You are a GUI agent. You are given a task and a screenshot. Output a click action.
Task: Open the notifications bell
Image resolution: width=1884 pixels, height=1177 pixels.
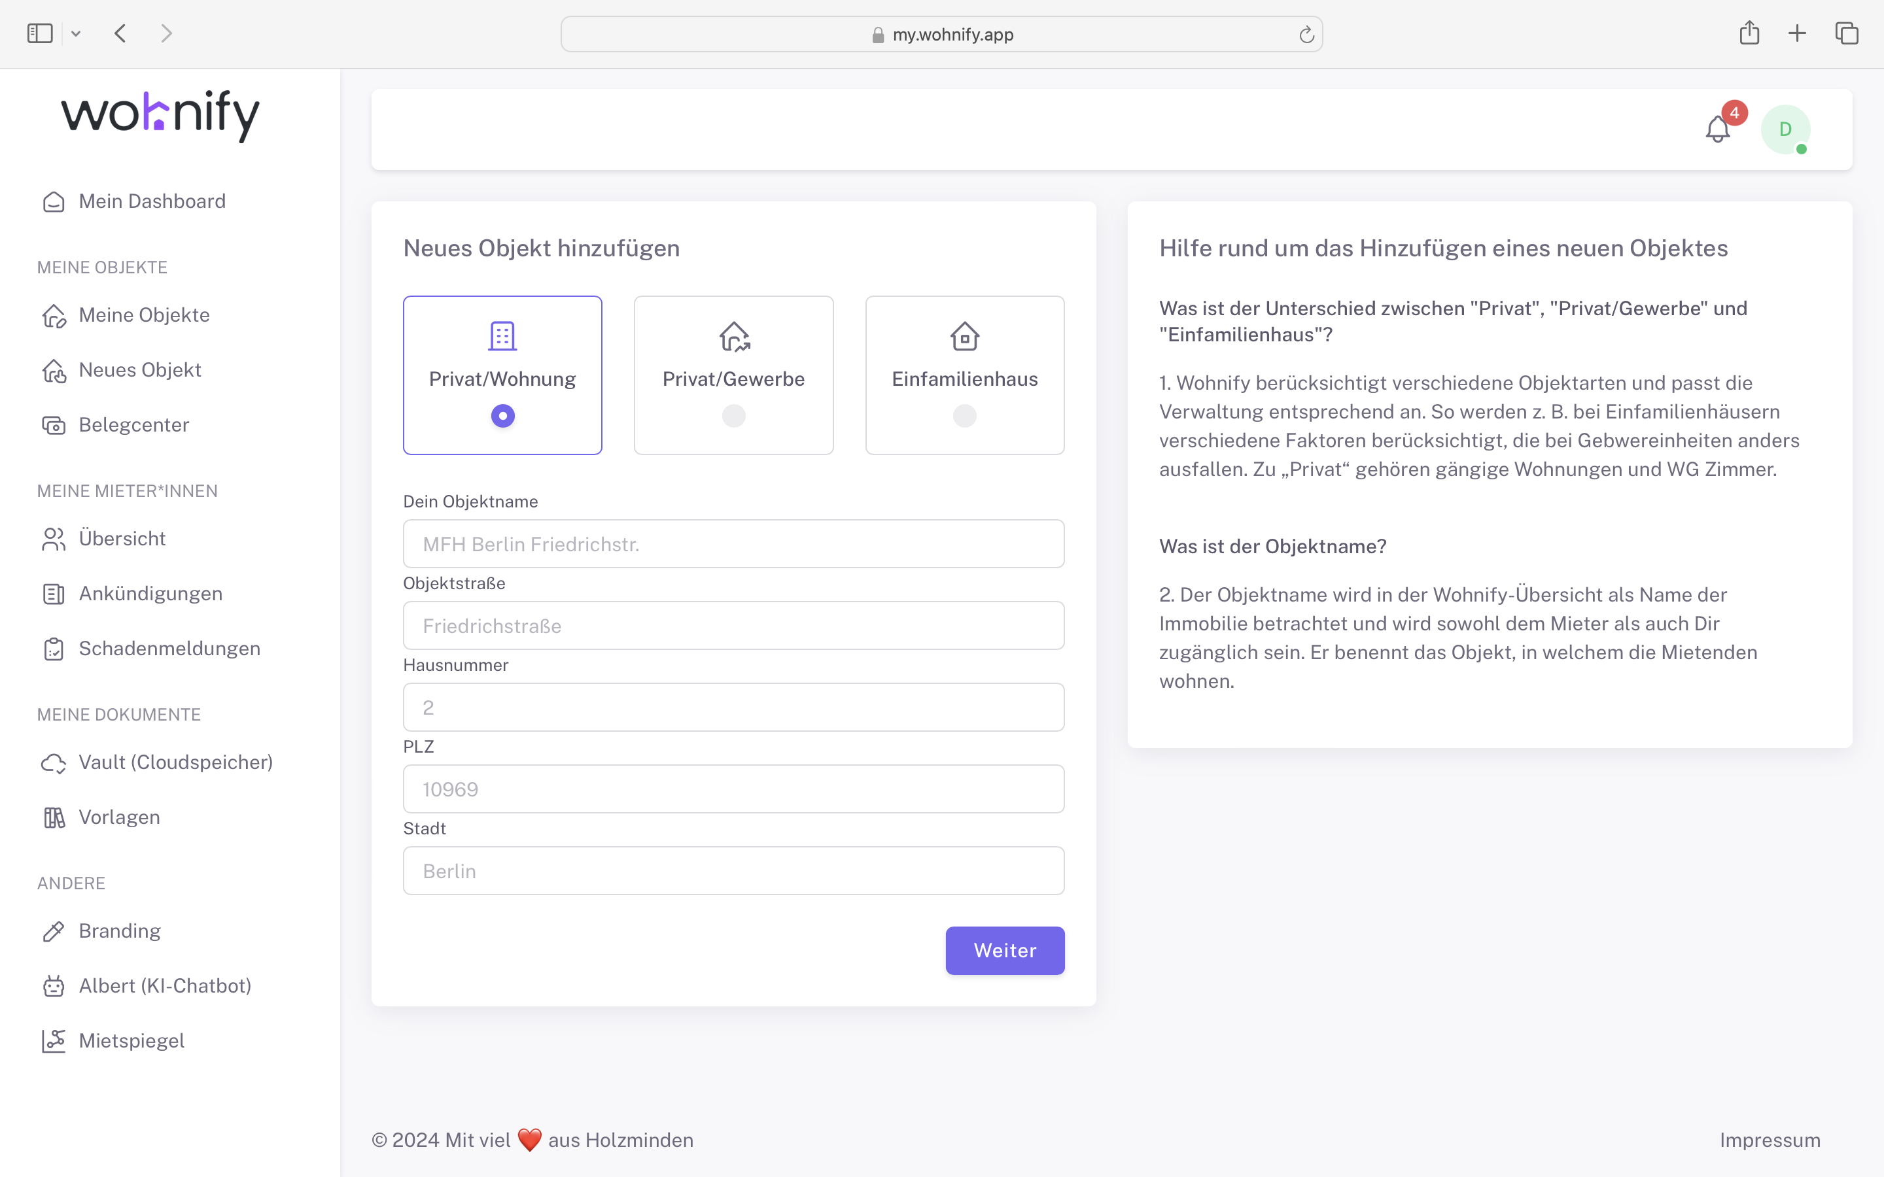pos(1717,129)
